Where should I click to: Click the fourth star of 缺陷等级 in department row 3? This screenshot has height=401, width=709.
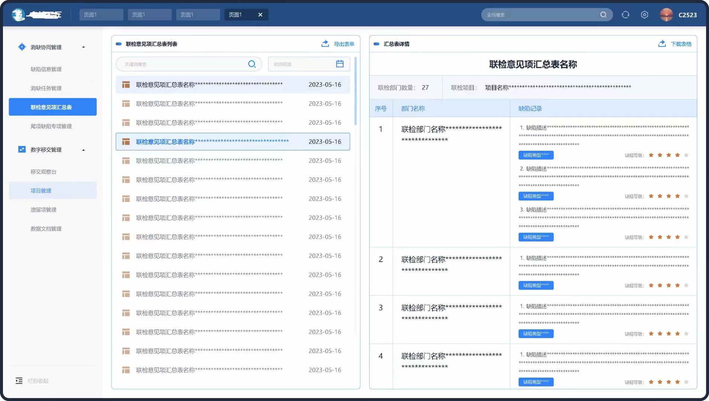677,333
